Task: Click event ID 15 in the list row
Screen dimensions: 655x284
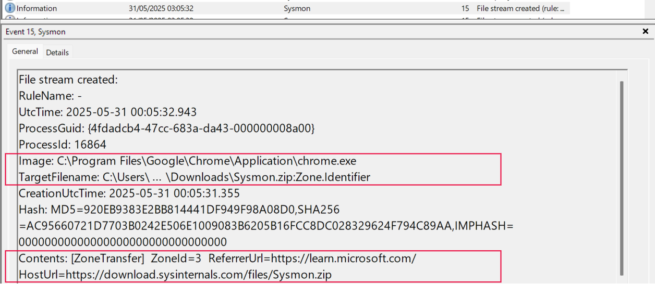Action: click(x=465, y=8)
